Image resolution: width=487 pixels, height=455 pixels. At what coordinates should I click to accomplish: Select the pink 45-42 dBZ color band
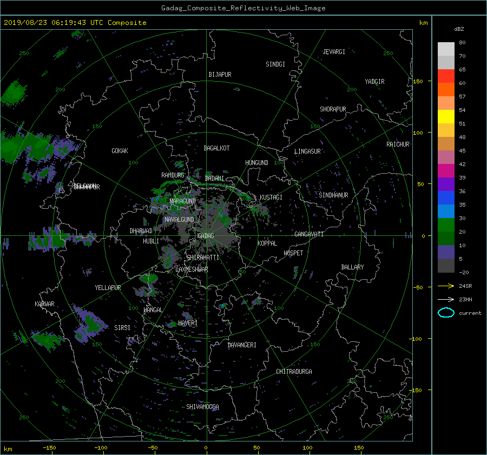coord(446,157)
